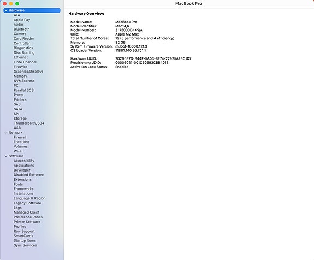
Task: Open the Applications software list
Action: click(24, 166)
